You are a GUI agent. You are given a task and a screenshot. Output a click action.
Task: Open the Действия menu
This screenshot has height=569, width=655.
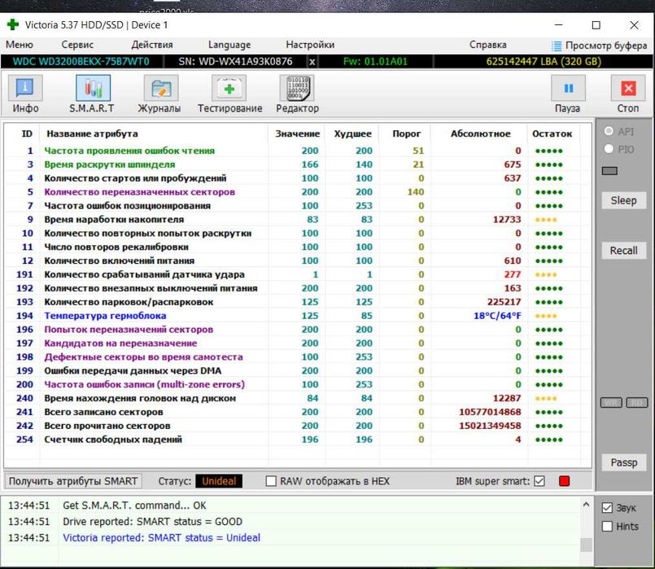pos(152,45)
